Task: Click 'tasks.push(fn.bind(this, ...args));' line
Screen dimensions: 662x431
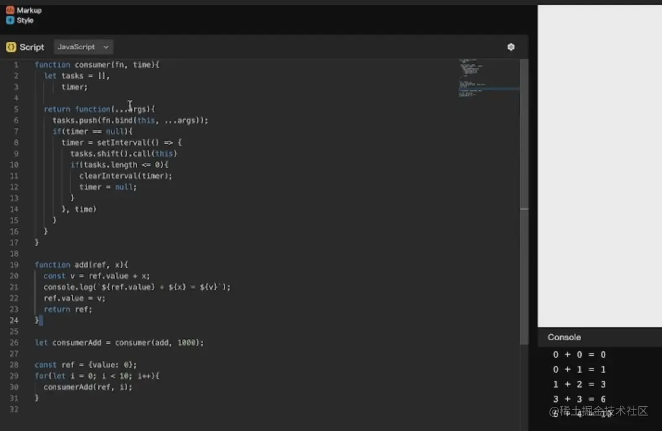Action: 130,120
